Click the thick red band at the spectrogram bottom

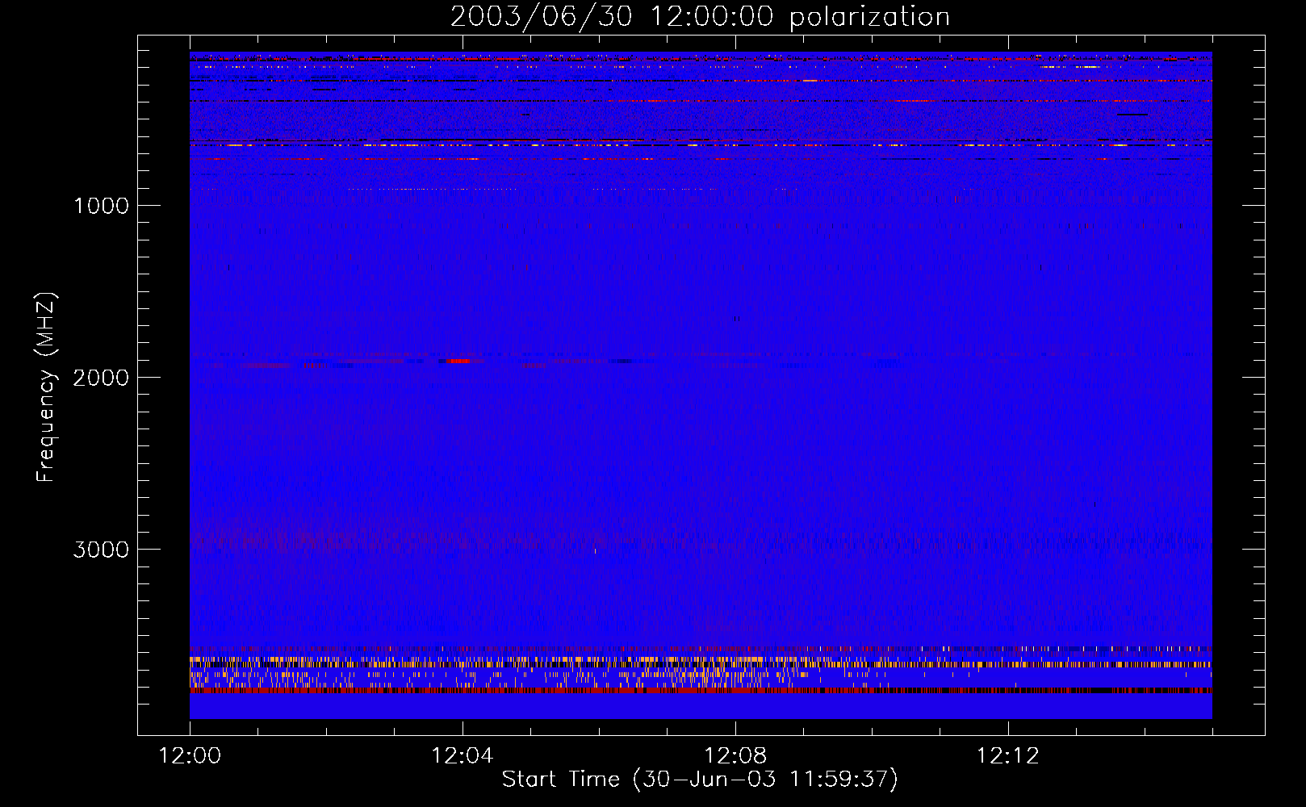point(701,691)
